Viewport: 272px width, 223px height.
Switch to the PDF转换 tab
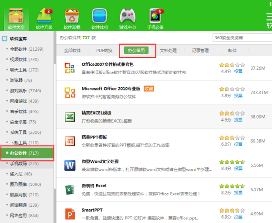104,51
